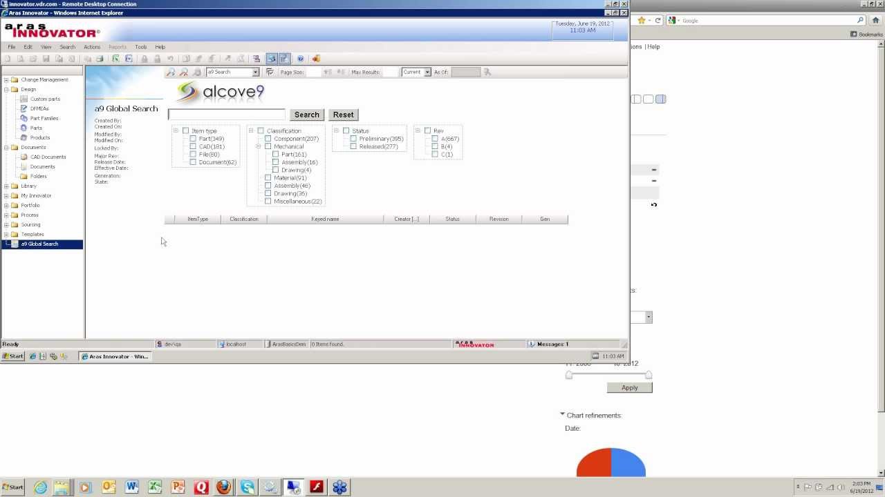Expand the Library folder
Screen dimensions: 885x497
(x=6, y=186)
